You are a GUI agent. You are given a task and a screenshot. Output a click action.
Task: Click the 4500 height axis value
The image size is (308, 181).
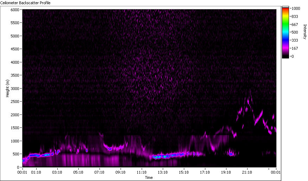[x=15, y=49]
